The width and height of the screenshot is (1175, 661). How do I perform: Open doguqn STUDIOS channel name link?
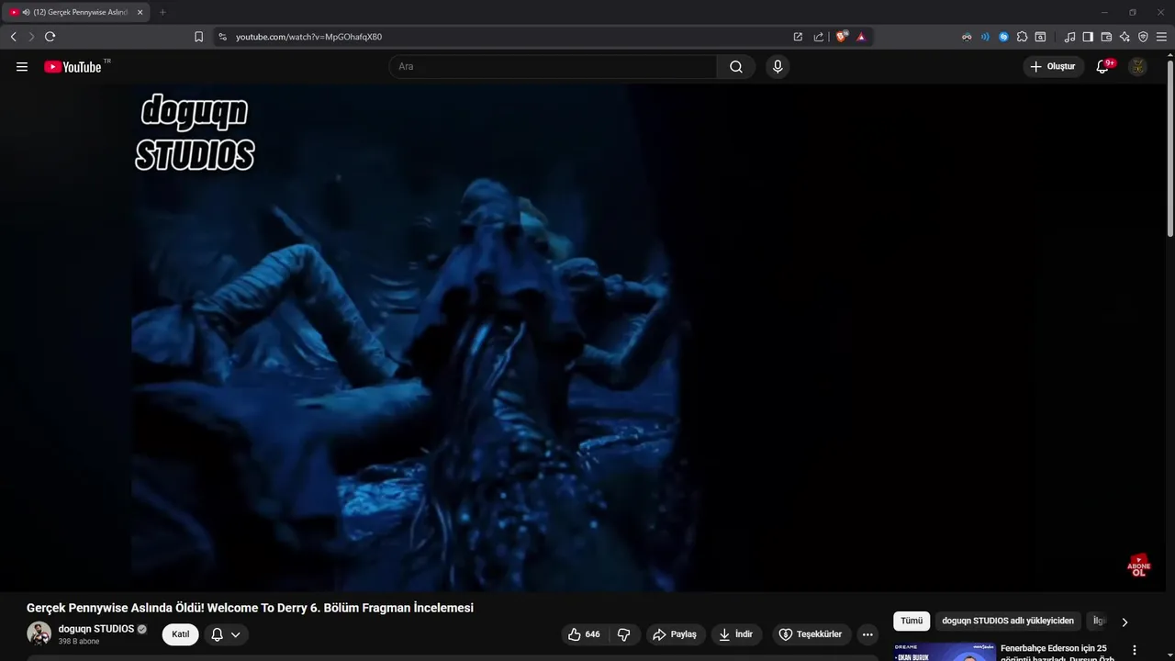(95, 629)
